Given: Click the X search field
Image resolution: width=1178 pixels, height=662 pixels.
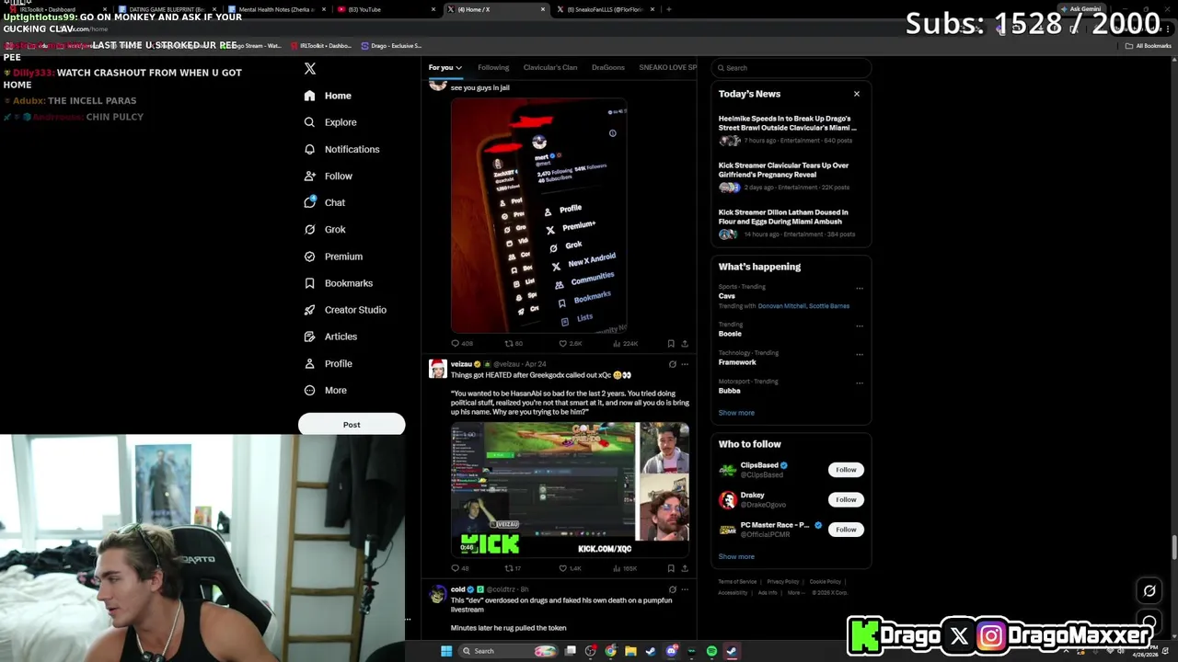Looking at the screenshot, I should coord(791,68).
